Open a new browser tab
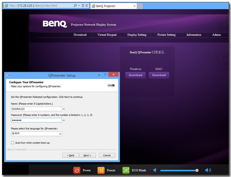The image size is (231, 177). [x=140, y=6]
